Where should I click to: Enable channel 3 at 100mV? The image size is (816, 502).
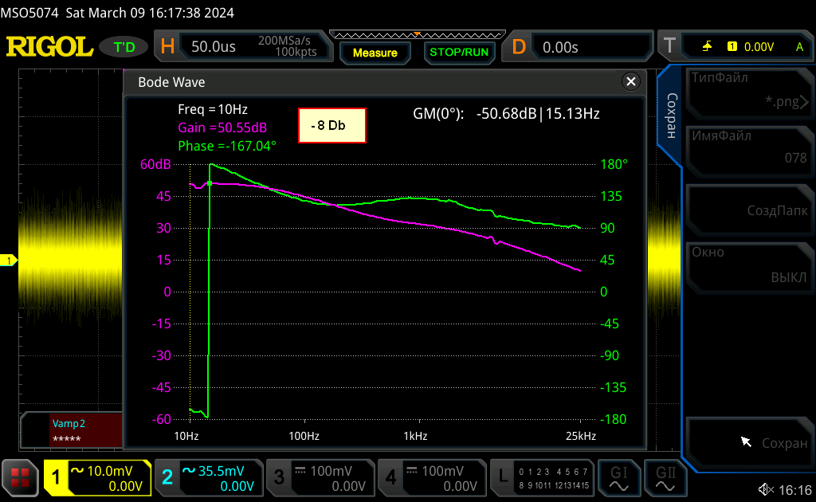click(x=320, y=477)
